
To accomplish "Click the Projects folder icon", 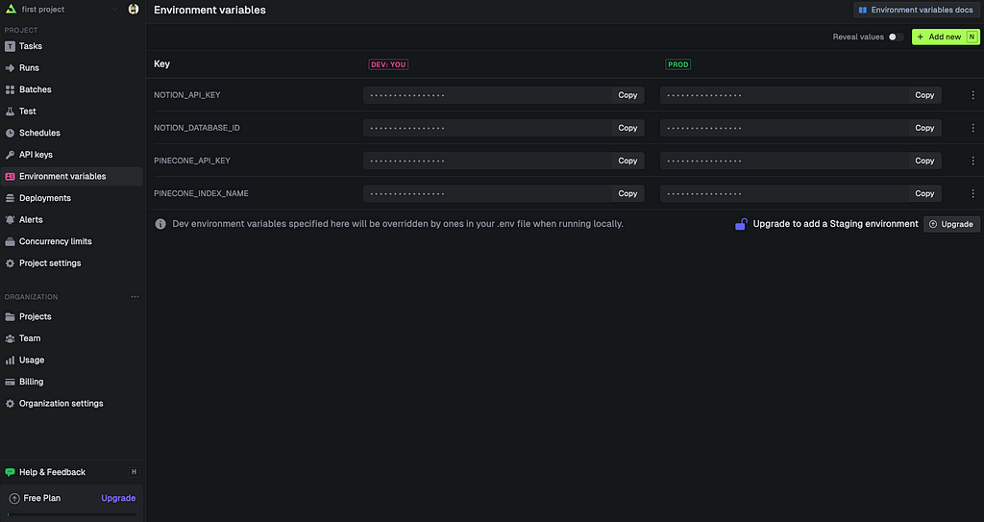I will tap(10, 316).
